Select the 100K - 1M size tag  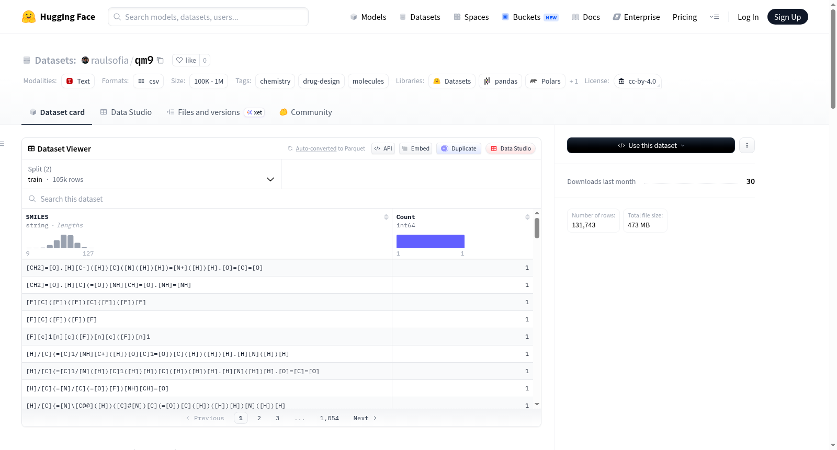(x=209, y=81)
